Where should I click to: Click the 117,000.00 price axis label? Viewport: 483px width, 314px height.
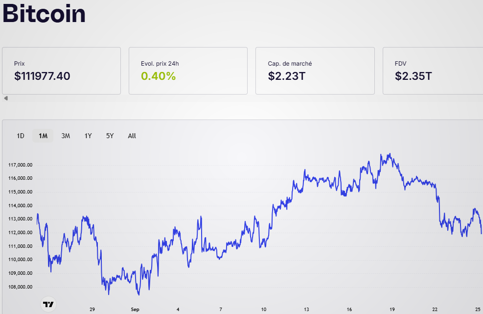tap(21, 165)
